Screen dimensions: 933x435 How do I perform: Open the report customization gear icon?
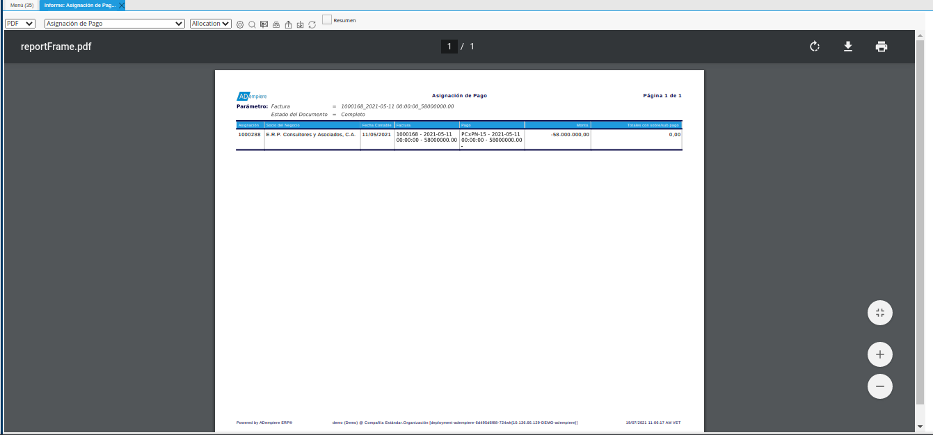pos(240,24)
